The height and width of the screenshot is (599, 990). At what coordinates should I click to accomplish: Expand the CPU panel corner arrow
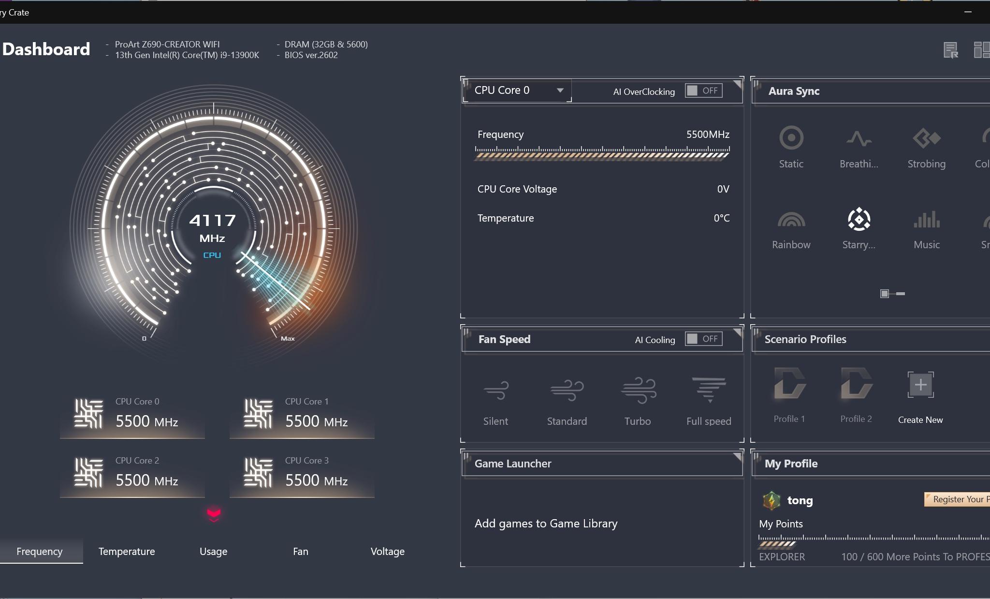tap(737, 84)
